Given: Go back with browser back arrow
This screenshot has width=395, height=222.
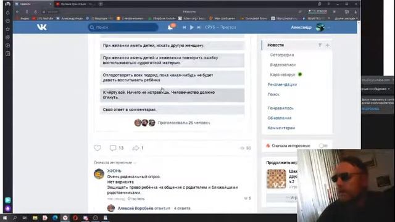Looking at the screenshot, I should point(18,12).
